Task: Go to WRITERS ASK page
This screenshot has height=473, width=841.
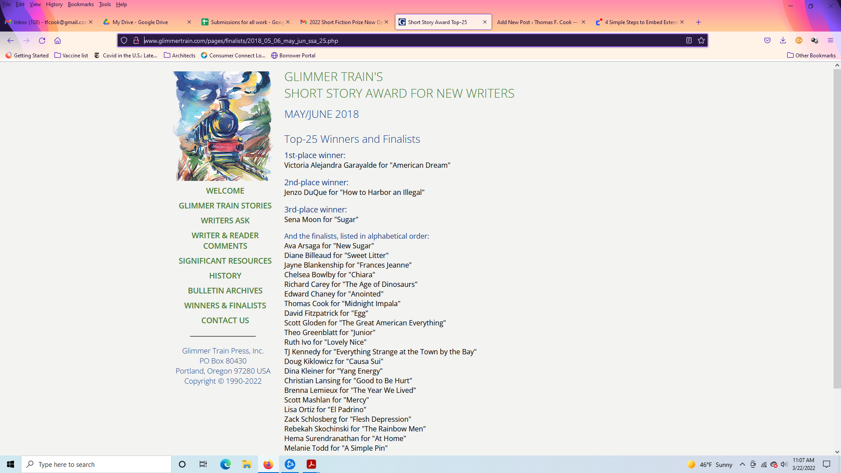Action: pos(225,220)
